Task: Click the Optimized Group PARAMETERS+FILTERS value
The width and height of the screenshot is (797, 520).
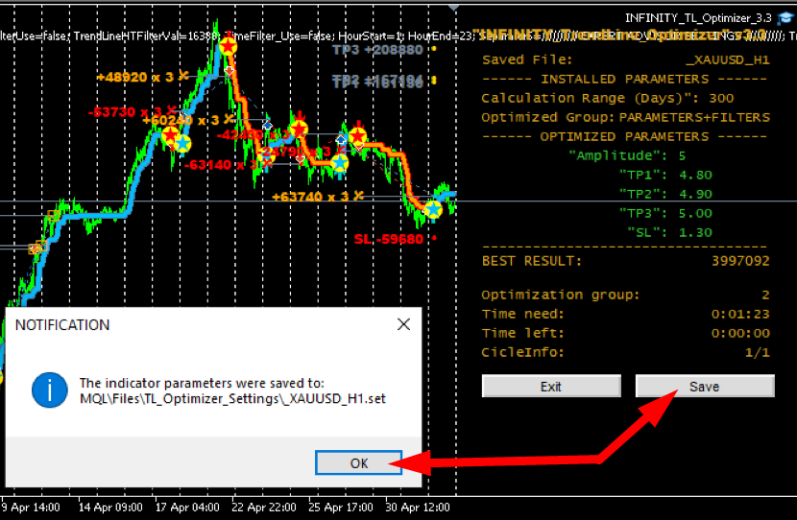Action: pyautogui.click(x=694, y=117)
